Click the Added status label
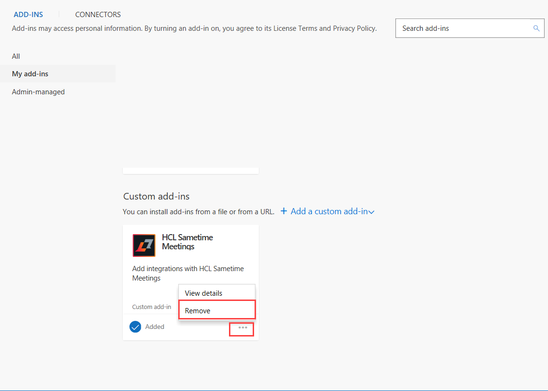The image size is (548, 391). click(x=155, y=327)
